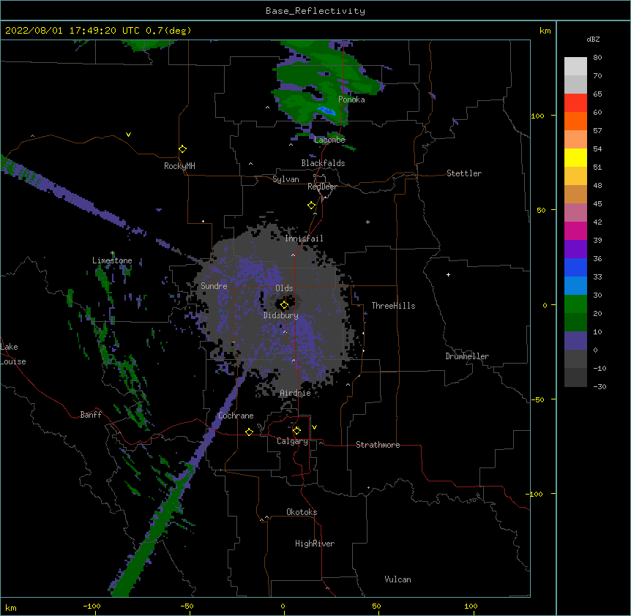Select the Olds city label
This screenshot has width=631, height=616.
pos(284,288)
